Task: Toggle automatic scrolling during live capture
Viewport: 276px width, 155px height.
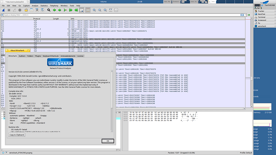Action: point(82,10)
